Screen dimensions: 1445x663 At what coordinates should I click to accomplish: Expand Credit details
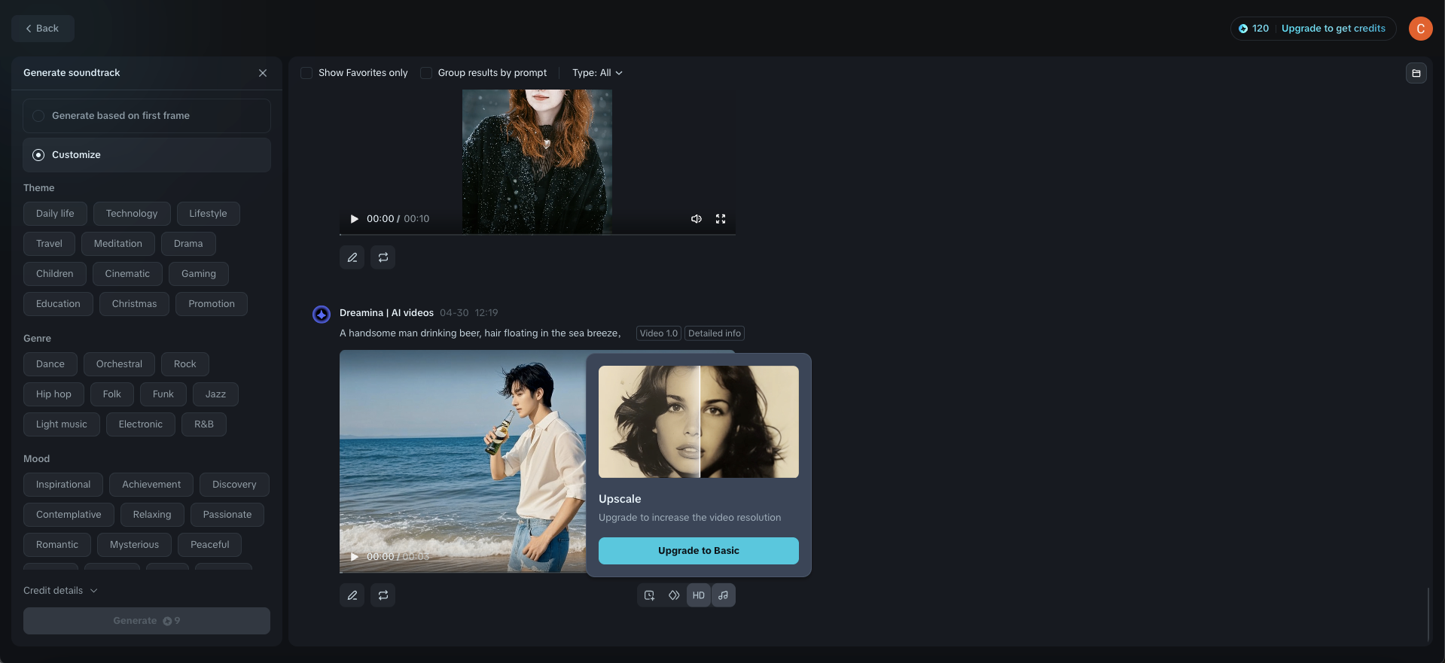tap(61, 591)
